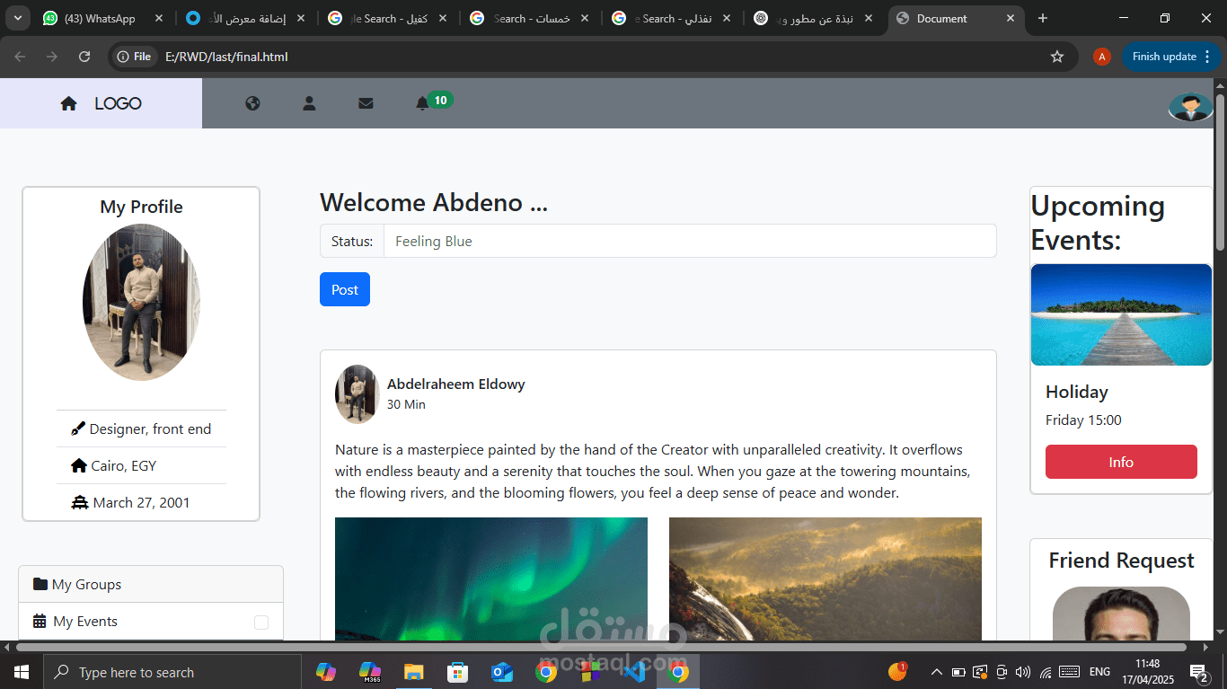Image resolution: width=1227 pixels, height=689 pixels.
Task: Click the page's vertical scrollbar thumb
Action: [x=1220, y=171]
